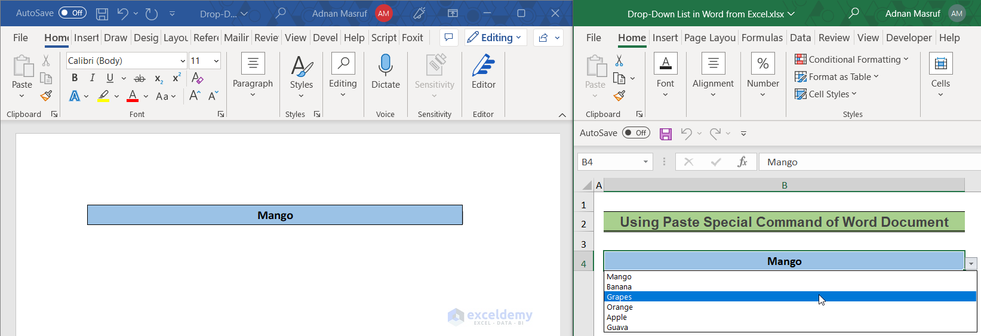Toggle AutoSave in Excel toolbar
The image size is (981, 336).
pos(636,132)
